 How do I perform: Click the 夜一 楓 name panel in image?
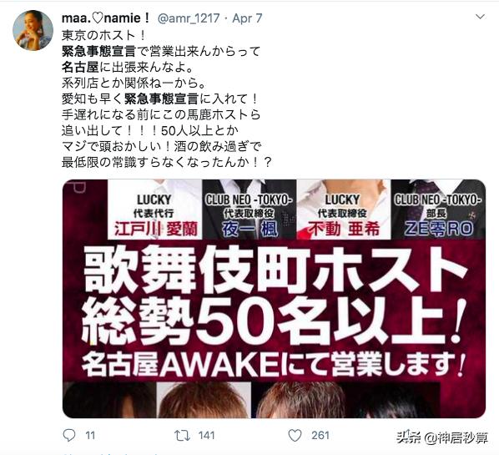(x=249, y=210)
